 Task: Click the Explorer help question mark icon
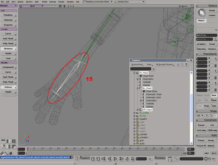186,65
